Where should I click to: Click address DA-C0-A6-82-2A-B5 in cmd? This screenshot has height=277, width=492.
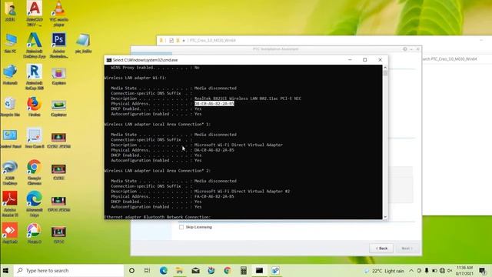point(214,150)
